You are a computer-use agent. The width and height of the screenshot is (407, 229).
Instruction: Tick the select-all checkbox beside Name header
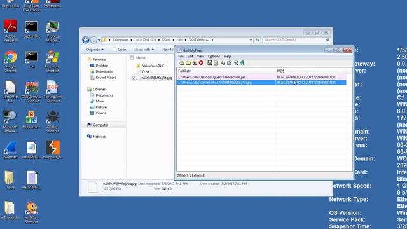point(132,58)
